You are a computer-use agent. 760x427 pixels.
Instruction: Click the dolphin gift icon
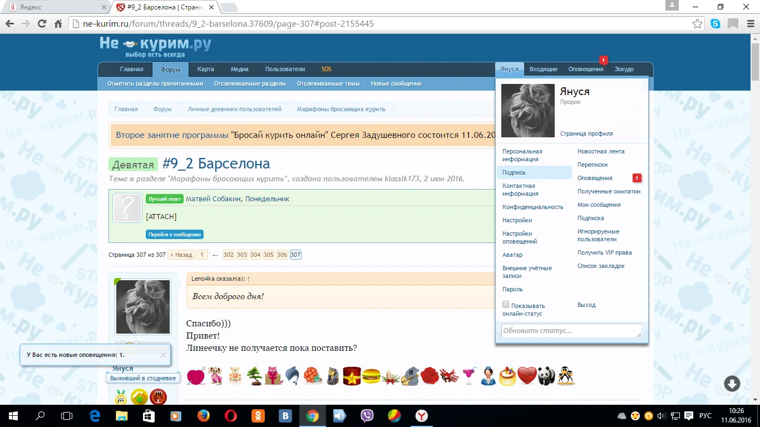coord(293,376)
